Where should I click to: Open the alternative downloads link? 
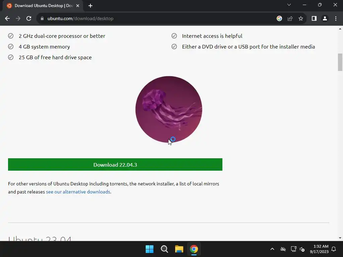coord(78,192)
